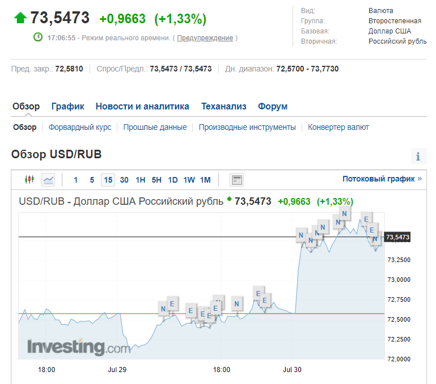436x384 pixels.
Task: Click the topmost N news marker on chart
Action: [x=344, y=214]
